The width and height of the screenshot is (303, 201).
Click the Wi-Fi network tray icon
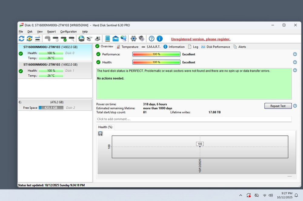click(265, 196)
